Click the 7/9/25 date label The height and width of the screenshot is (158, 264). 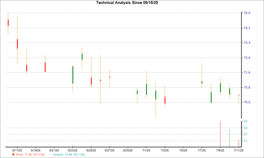[x=220, y=150]
